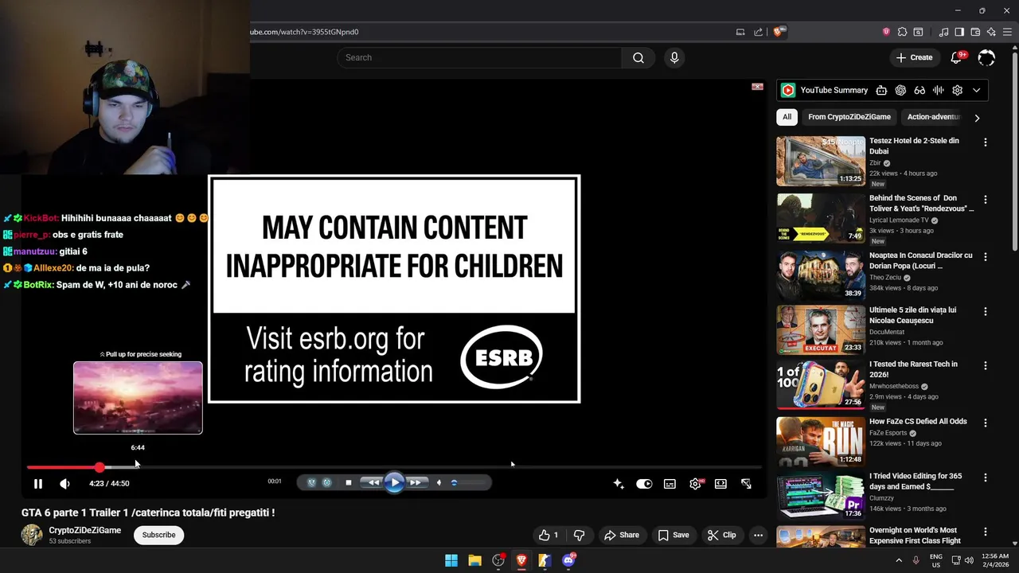The image size is (1019, 573).
Task: Open options for Testez Hotel de 2-Stele video
Action: pos(986,142)
